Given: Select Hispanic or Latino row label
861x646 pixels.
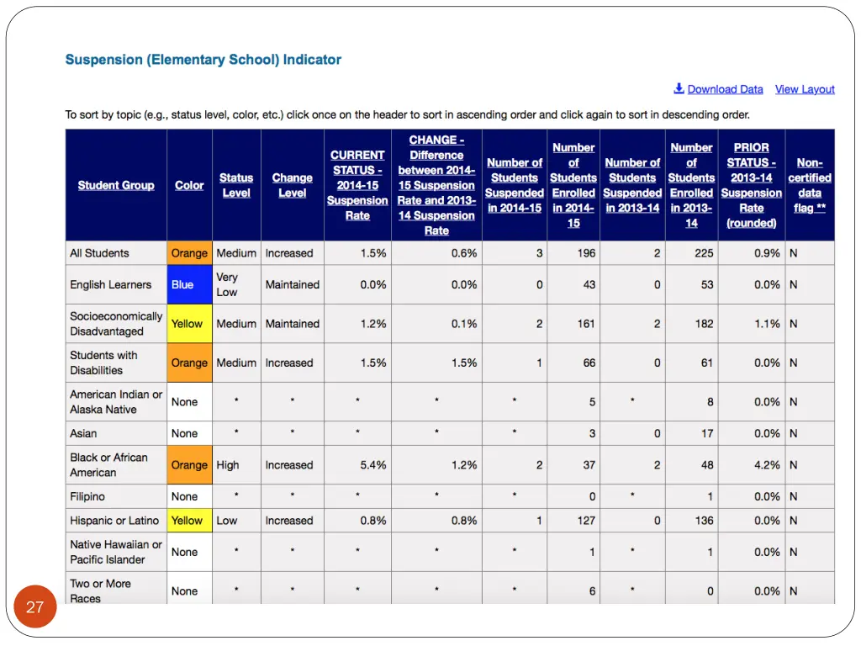Looking at the screenshot, I should (114, 520).
